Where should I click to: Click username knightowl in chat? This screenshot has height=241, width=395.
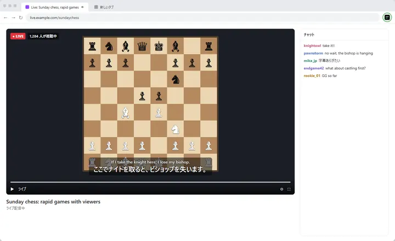point(312,46)
